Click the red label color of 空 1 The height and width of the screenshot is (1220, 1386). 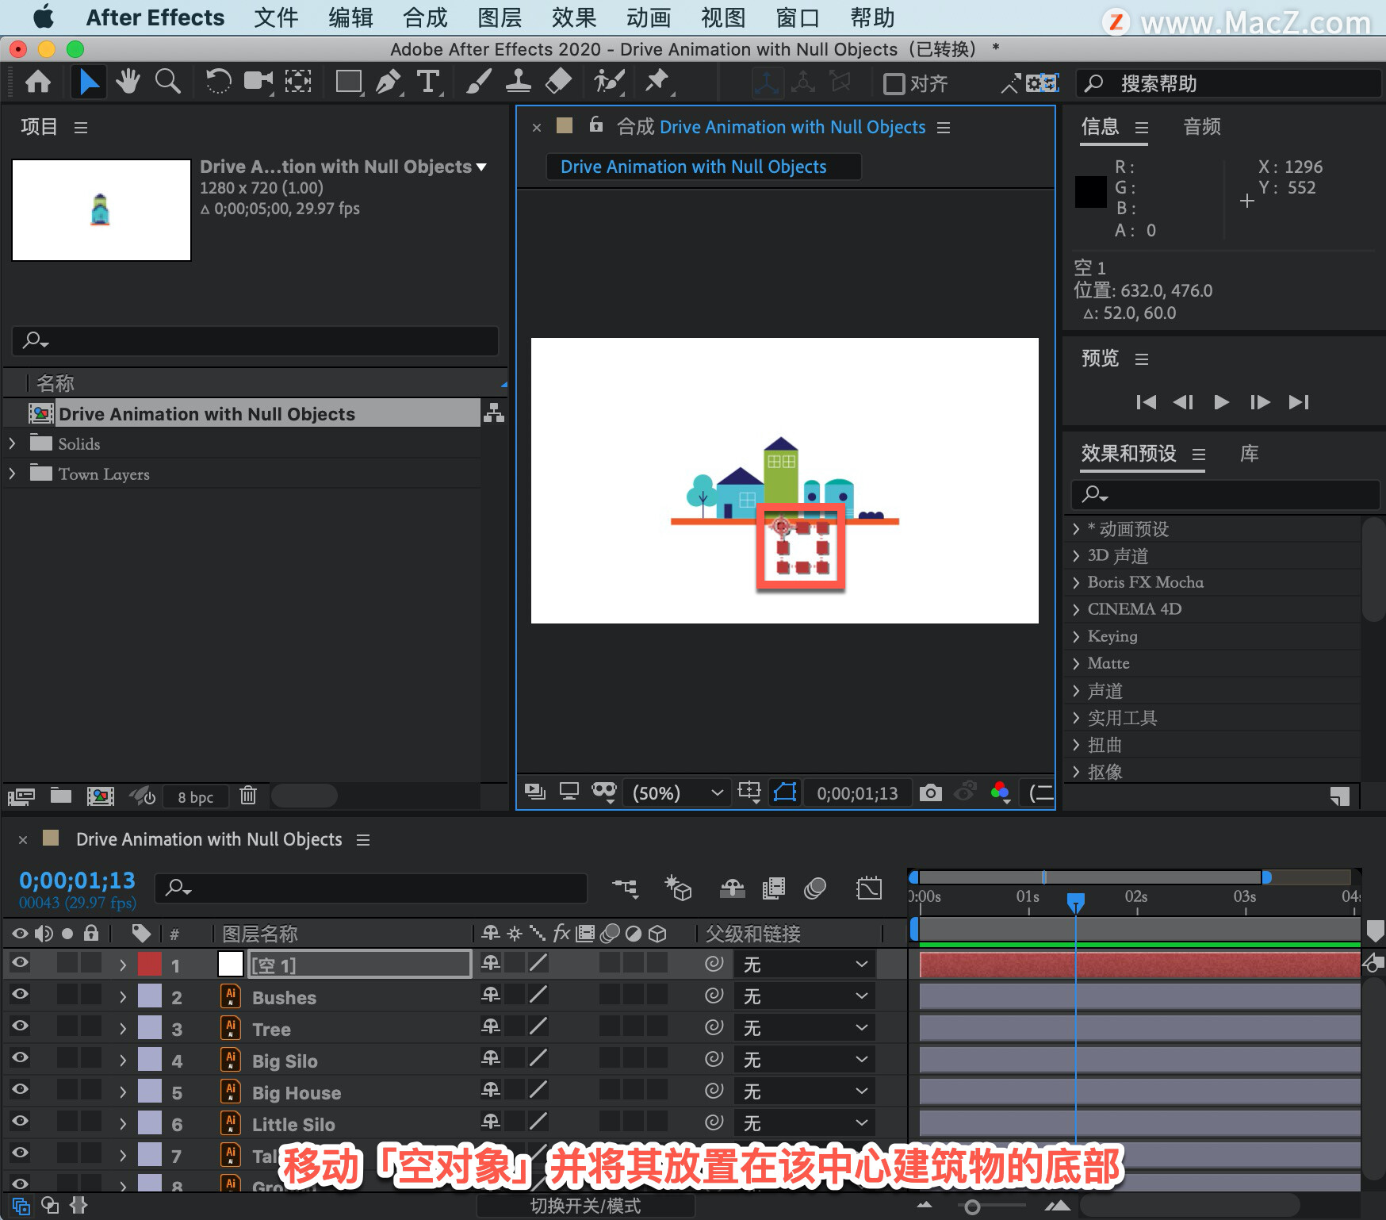coord(150,964)
